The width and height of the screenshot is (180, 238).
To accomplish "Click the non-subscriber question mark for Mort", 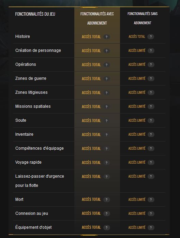I will pyautogui.click(x=151, y=199).
